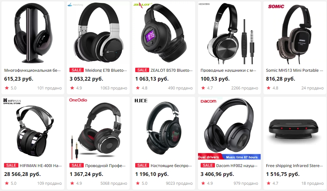Click the SALE badge on the OneOdio listing
The height and width of the screenshot is (191, 327).
76,165
